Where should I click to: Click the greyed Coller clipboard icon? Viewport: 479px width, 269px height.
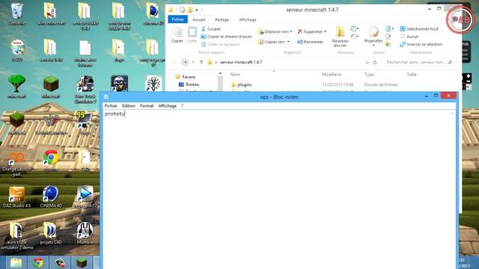192,34
